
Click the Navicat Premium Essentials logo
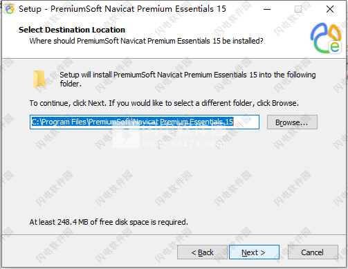(326, 38)
